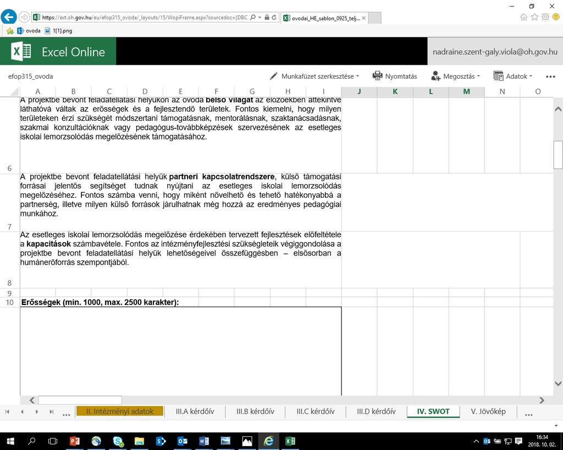
Task: Open the browser home icon
Action: pyautogui.click(x=524, y=17)
